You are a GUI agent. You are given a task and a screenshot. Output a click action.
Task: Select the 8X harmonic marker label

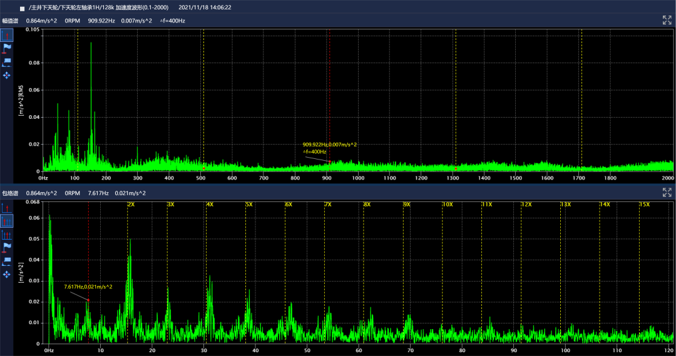(x=367, y=205)
